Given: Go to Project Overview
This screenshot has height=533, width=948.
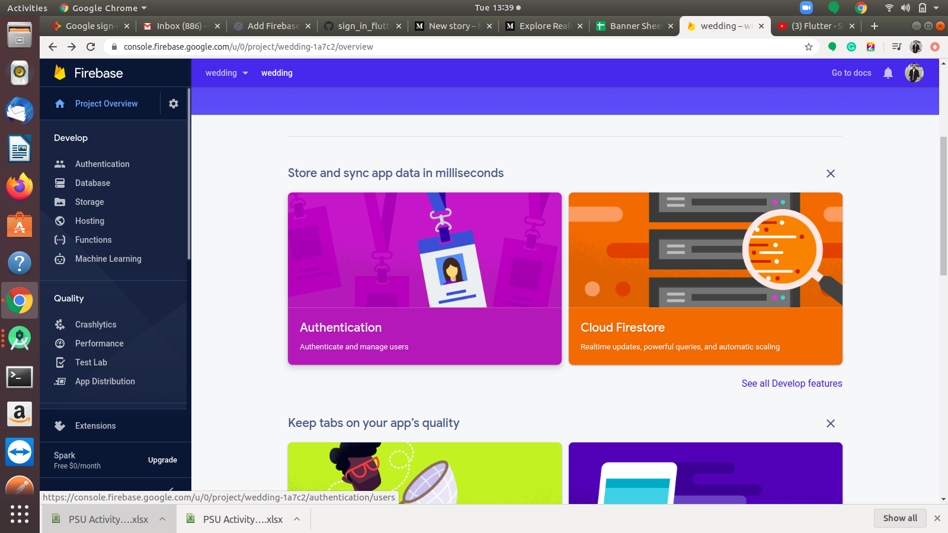Looking at the screenshot, I should tap(106, 104).
